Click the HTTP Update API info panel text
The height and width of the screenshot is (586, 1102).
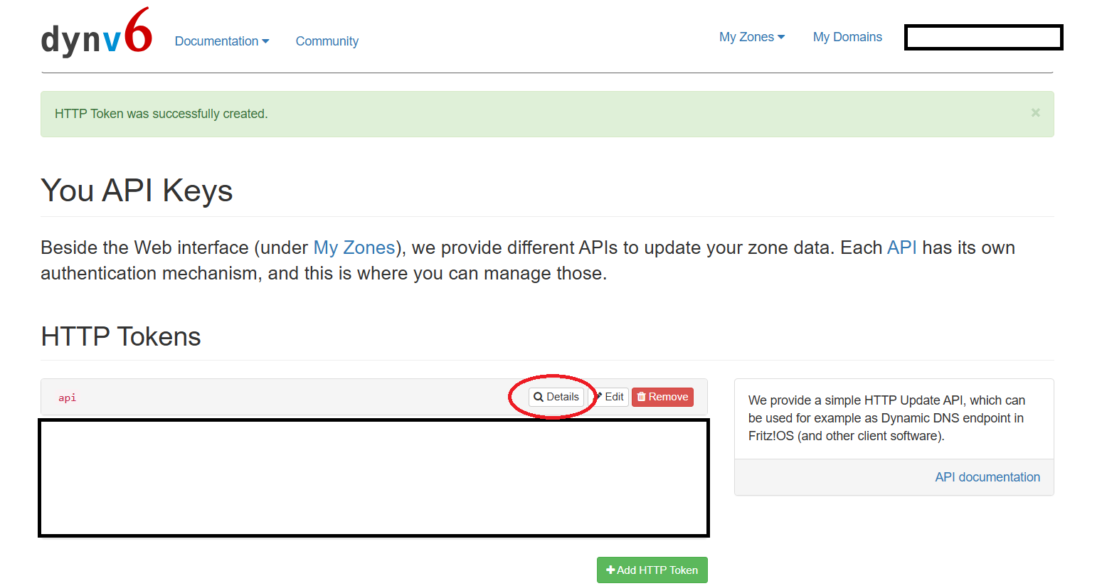pyautogui.click(x=886, y=418)
